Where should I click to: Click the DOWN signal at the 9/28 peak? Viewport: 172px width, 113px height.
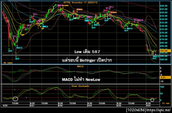(x=65, y=5)
